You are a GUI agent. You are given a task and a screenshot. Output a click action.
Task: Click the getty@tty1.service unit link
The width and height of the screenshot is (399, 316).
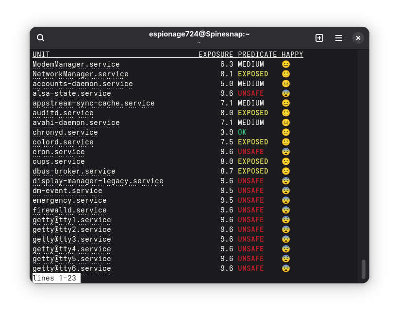[x=71, y=220]
